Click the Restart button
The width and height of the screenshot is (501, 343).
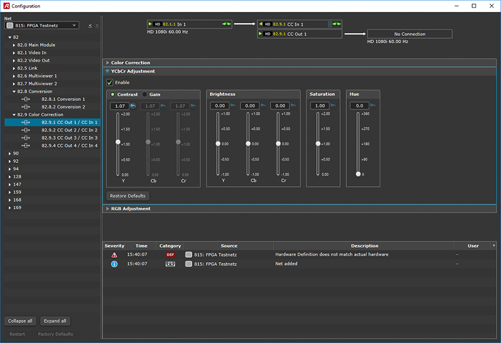click(18, 334)
